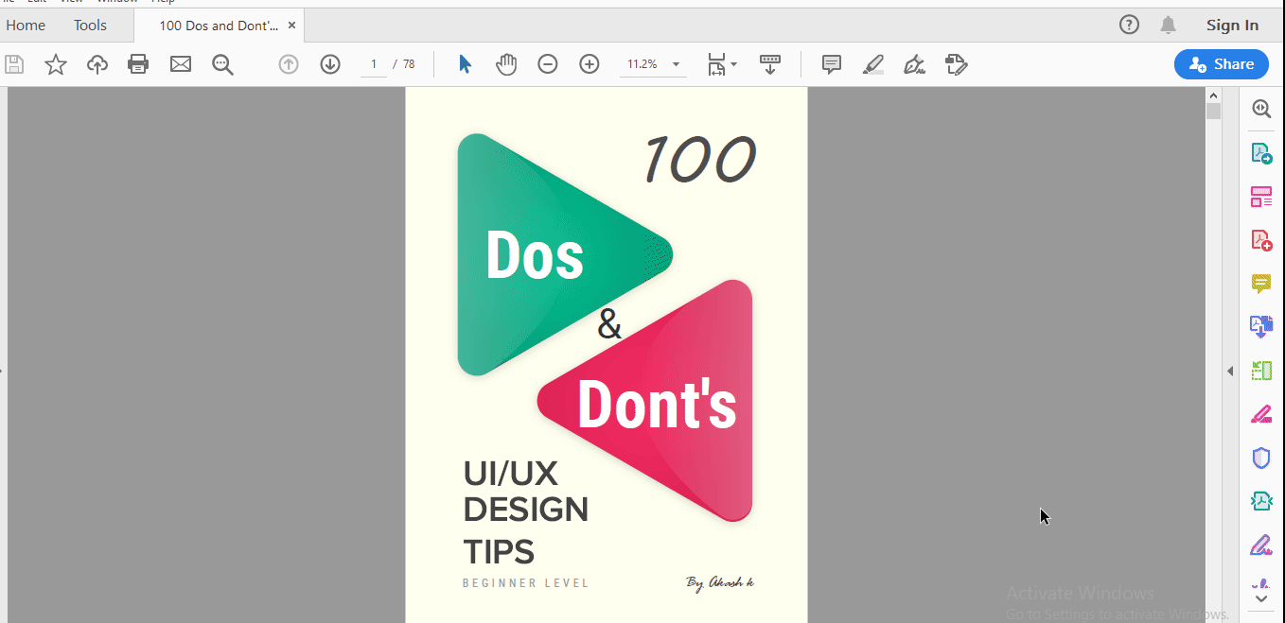Image resolution: width=1285 pixels, height=623 pixels.
Task: Click the Sign In link
Action: (1232, 26)
